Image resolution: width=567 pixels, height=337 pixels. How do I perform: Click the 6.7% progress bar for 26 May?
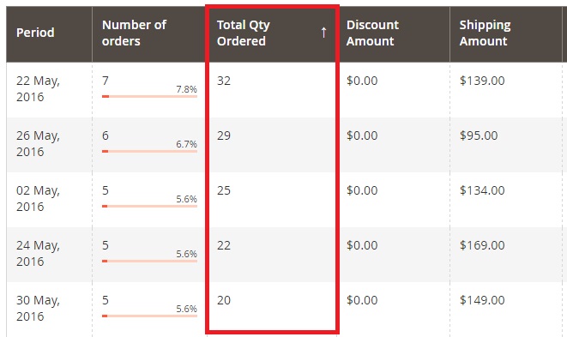coord(150,152)
